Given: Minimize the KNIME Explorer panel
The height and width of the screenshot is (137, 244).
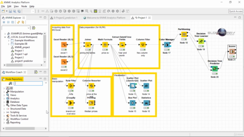Looking at the screenshot, I should [x=41, y=18].
